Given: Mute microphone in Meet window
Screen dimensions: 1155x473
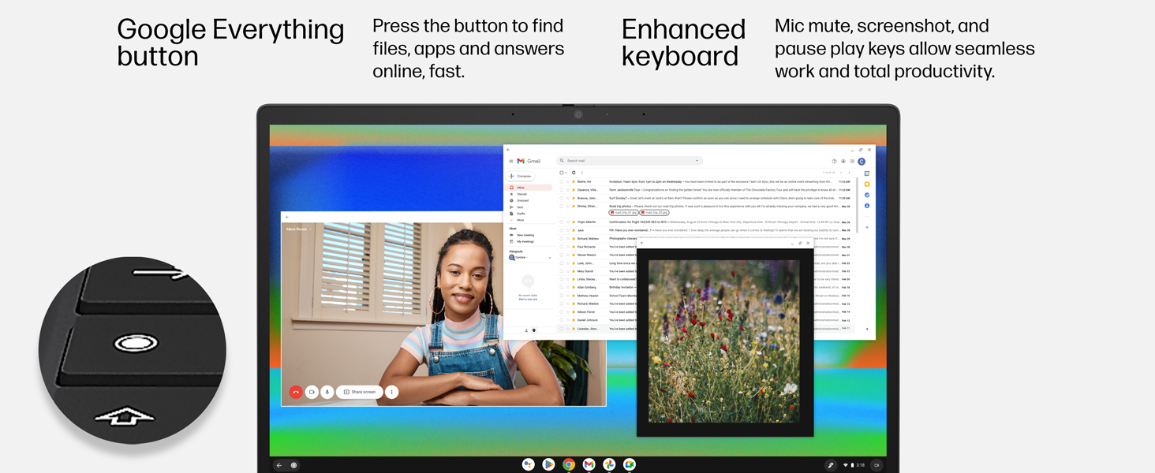Looking at the screenshot, I should click(327, 392).
